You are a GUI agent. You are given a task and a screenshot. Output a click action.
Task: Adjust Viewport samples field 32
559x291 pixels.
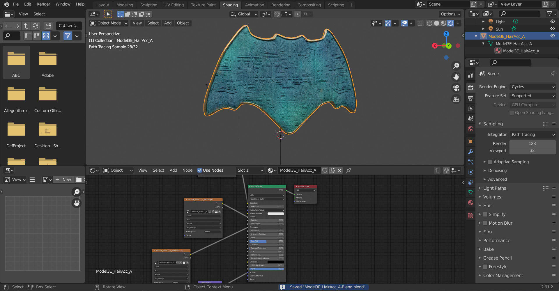533,151
